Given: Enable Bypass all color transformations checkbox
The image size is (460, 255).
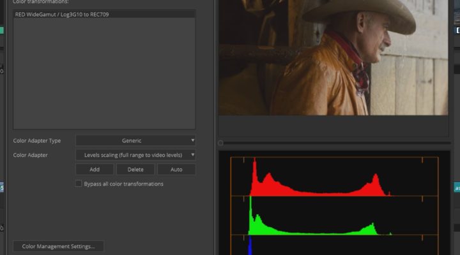Looking at the screenshot, I should click(x=79, y=184).
